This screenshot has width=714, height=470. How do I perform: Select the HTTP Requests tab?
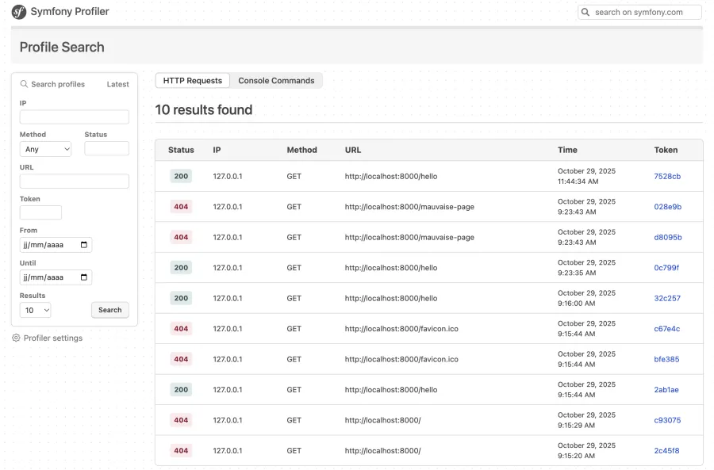pyautogui.click(x=192, y=80)
